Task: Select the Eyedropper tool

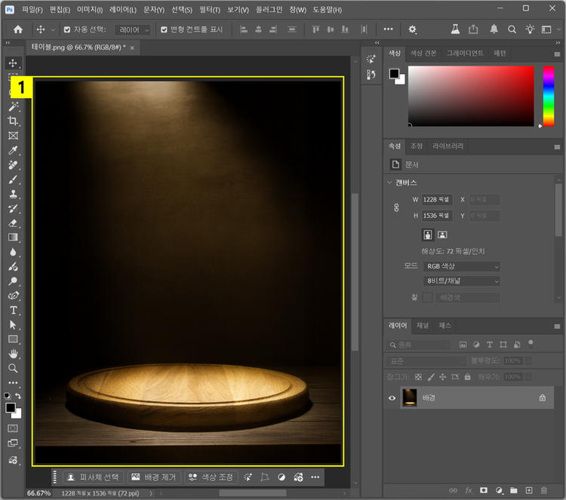Action: coord(13,150)
